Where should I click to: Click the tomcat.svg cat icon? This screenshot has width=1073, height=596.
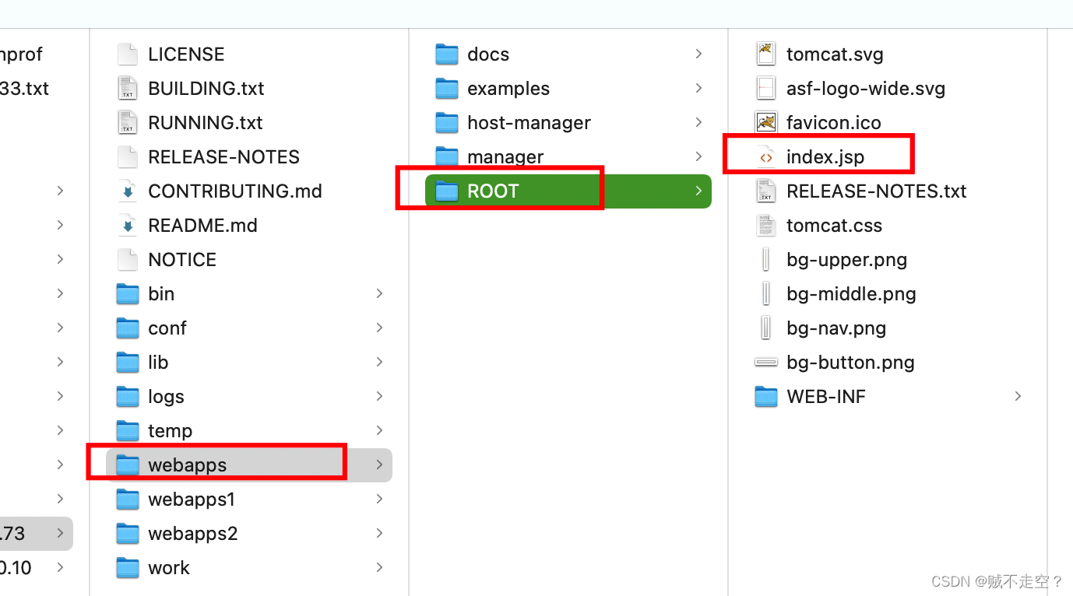pos(766,54)
